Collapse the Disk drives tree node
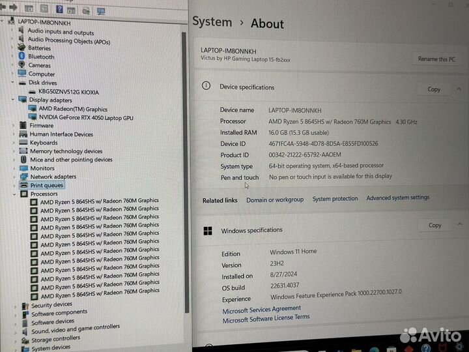Image resolution: width=469 pixels, height=352 pixels. [x=12, y=82]
